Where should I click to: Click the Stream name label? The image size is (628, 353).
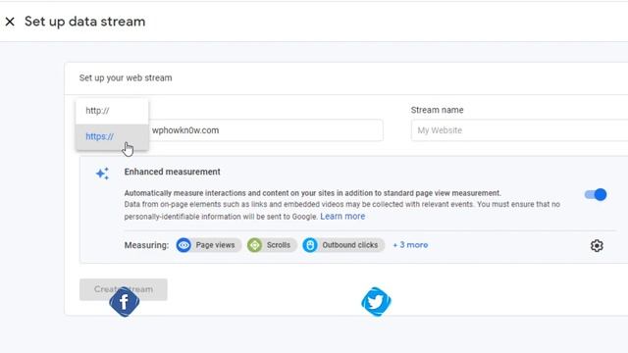click(x=437, y=110)
